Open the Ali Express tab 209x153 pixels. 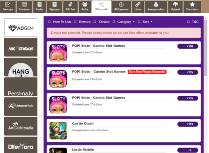[121, 7]
